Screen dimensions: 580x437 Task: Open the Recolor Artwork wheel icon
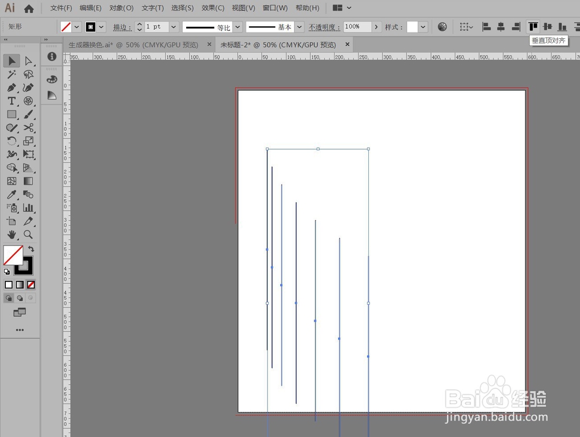(x=442, y=27)
